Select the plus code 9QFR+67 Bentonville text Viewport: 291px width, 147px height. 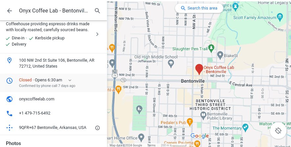[x=52, y=128]
